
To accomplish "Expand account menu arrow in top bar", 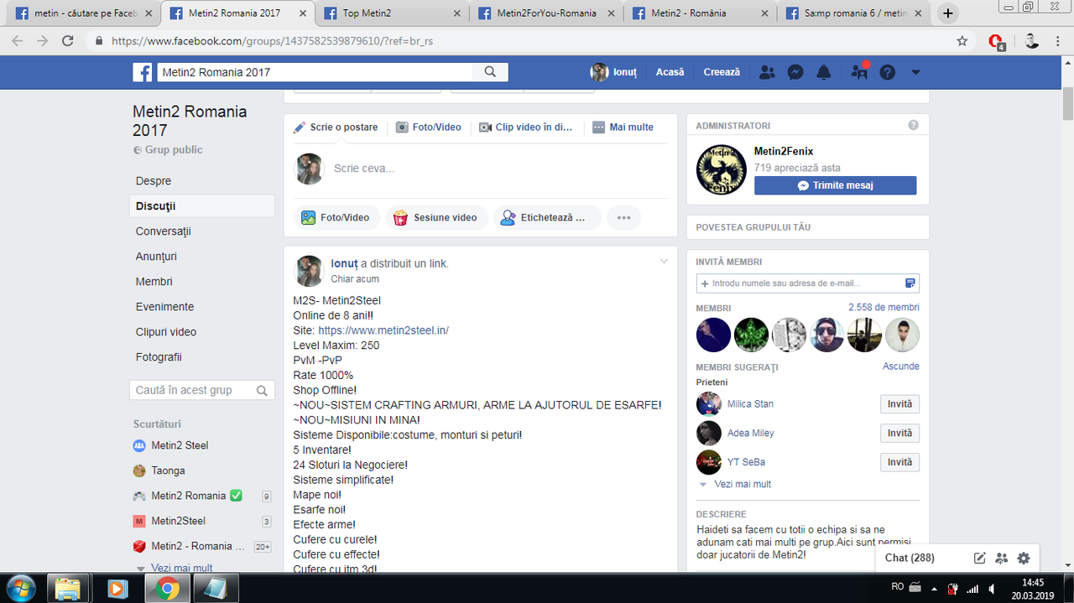I will 915,72.
